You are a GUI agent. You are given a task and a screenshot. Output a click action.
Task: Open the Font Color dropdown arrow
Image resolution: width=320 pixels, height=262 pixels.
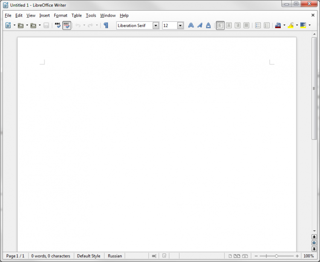(x=284, y=25)
